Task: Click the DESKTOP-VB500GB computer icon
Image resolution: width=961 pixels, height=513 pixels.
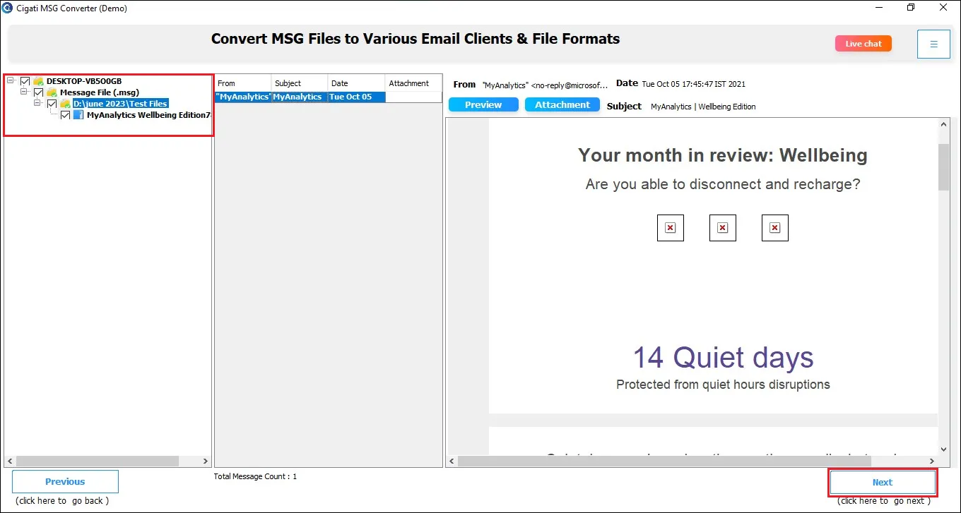Action: pos(38,81)
